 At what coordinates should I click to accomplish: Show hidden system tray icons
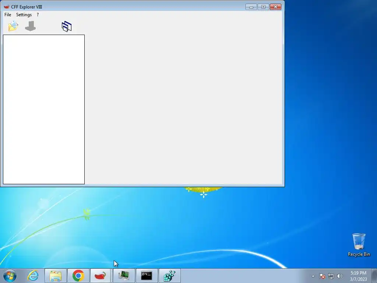tap(313, 276)
